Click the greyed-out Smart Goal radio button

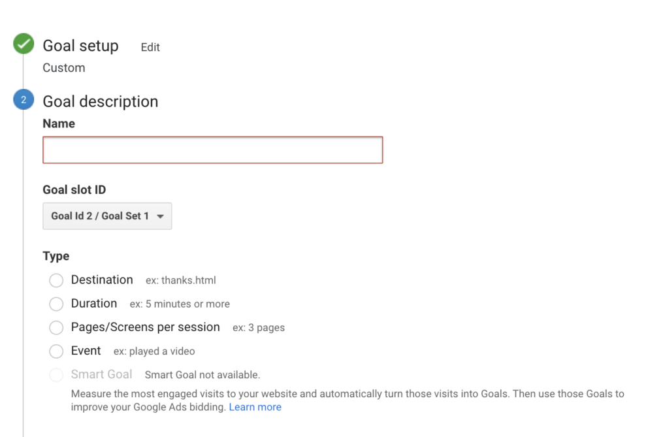[x=57, y=375]
